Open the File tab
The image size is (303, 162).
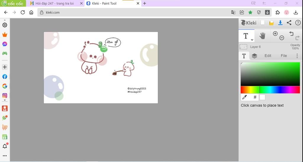coord(284,56)
